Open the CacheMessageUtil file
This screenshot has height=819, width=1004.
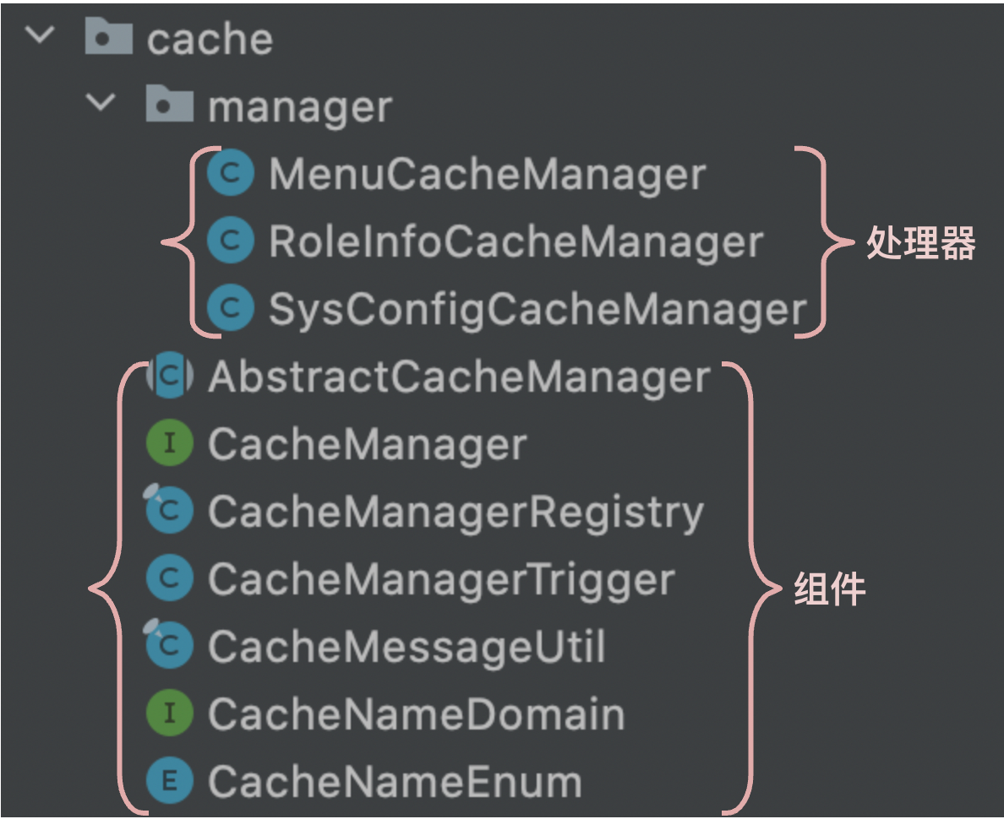point(407,648)
